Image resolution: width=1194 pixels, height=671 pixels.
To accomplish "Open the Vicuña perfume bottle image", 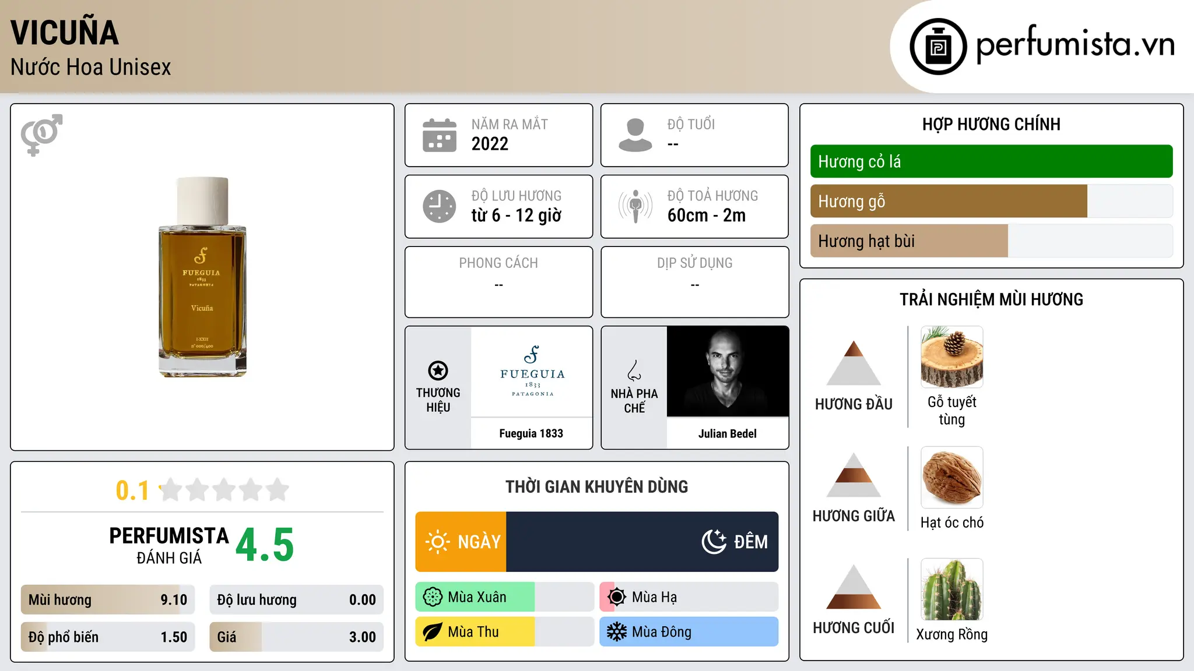I will pos(202,277).
